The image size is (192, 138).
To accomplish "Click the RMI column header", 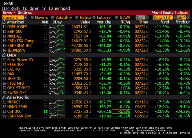I will (x=45, y=22).
